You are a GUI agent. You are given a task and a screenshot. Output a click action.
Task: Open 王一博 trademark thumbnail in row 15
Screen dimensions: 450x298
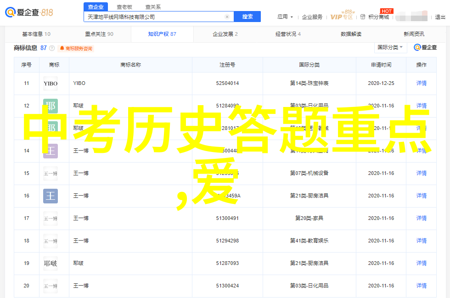click(x=51, y=174)
